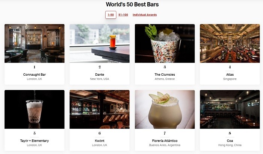View the Coa Hong Kong bar image
Viewport: 263px width, 154px height.
pyautogui.click(x=230, y=109)
